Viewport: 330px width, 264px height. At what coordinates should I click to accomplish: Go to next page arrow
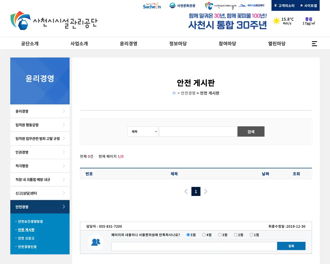pyautogui.click(x=206, y=192)
